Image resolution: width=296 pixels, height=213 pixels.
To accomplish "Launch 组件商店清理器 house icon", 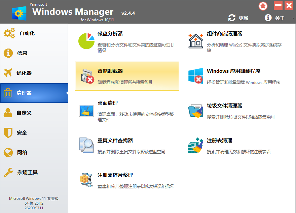I will (x=196, y=41).
